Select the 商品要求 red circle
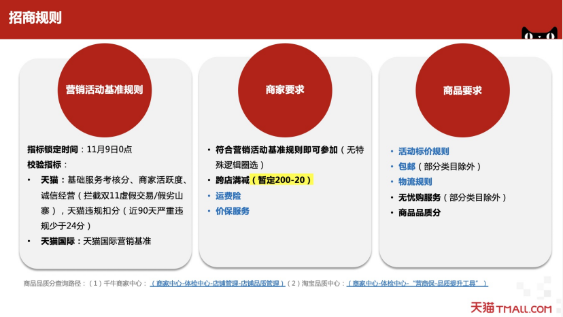The image size is (563, 317). [462, 90]
